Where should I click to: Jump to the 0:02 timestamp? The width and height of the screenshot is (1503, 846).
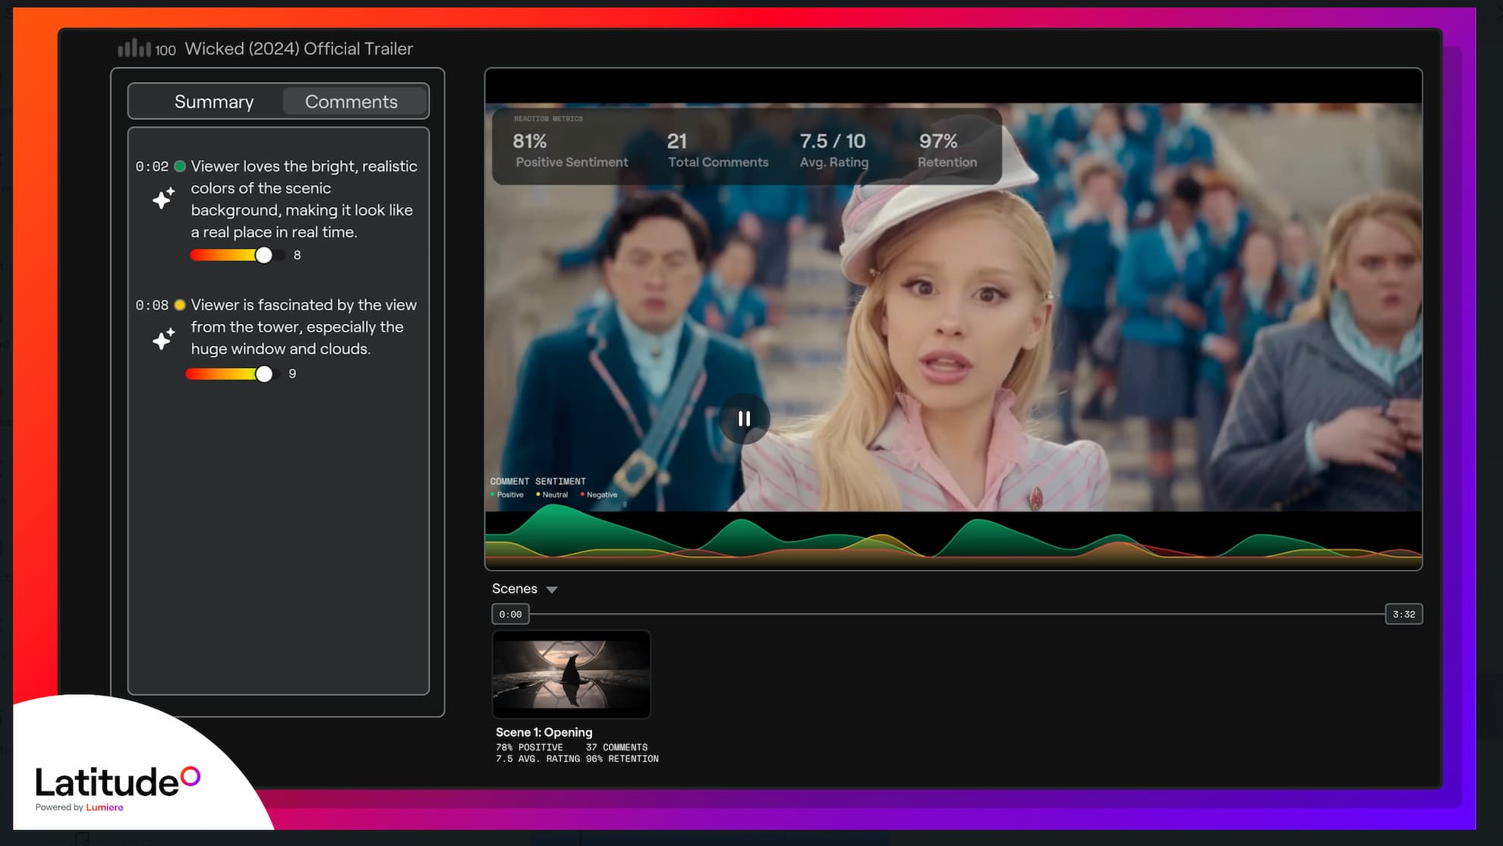click(x=152, y=166)
